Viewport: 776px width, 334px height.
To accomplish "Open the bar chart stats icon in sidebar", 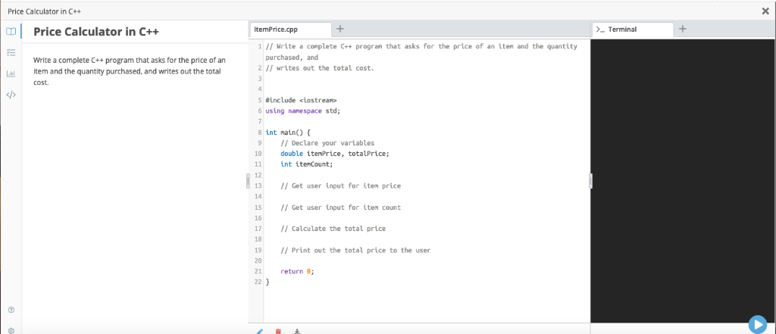I will 11,73.
